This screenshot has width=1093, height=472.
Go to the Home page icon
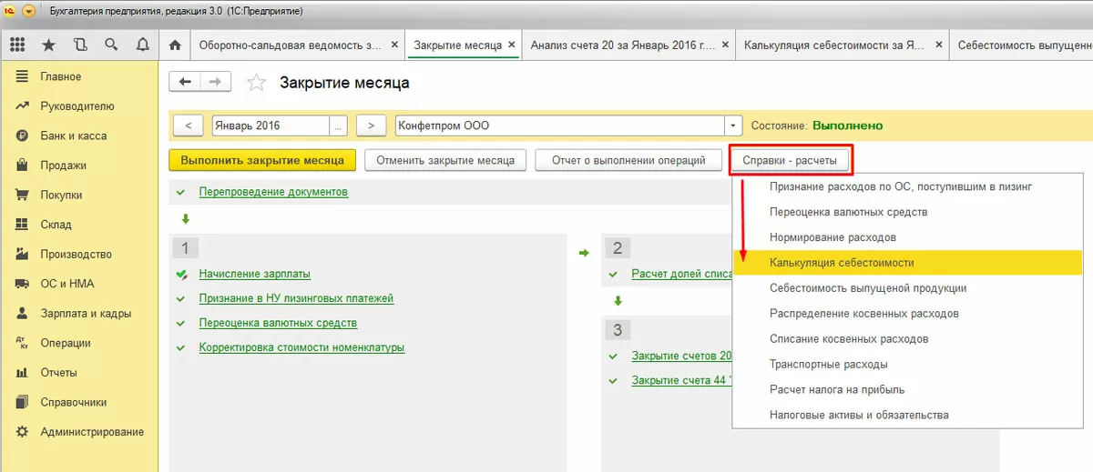tap(175, 45)
